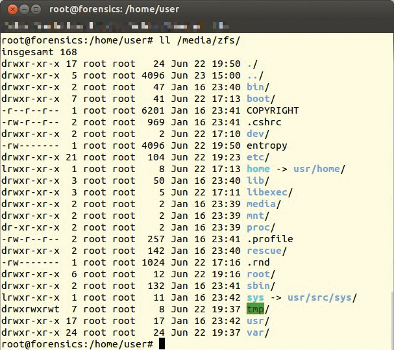Click the size 142 in the rescue/ row
Viewport: 394px width, 350px height.
[x=156, y=251]
